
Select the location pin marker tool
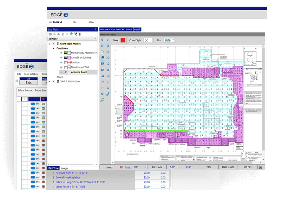tap(108, 94)
